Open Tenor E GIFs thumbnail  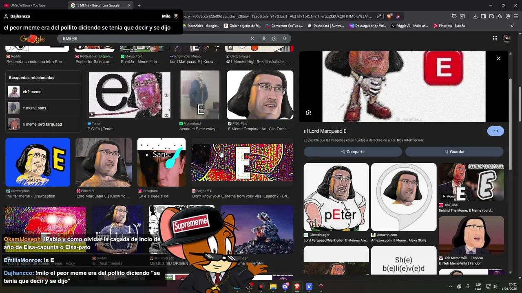130,95
